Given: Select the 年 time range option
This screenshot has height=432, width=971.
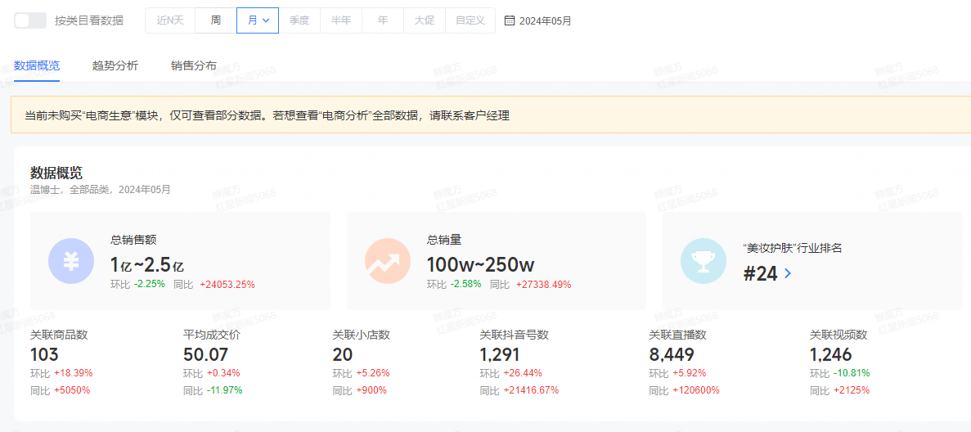Looking at the screenshot, I should pos(383,20).
